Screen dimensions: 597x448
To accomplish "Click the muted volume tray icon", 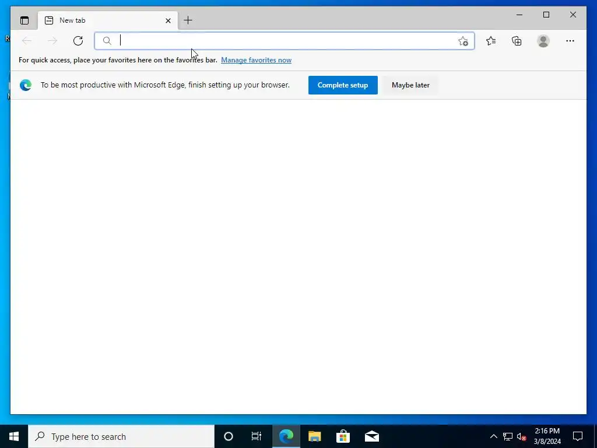I will [x=522, y=436].
